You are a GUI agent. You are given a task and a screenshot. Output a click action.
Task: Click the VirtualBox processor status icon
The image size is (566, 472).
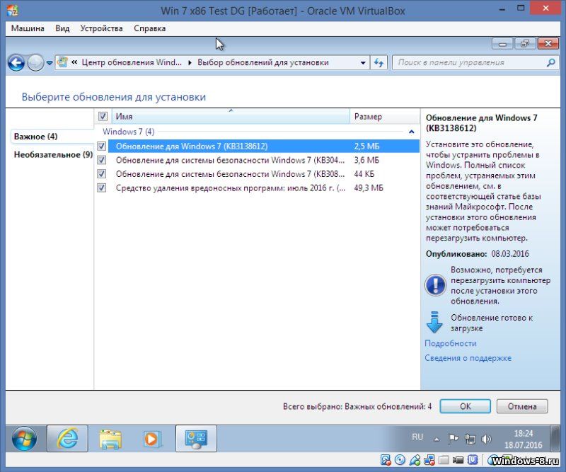point(473,460)
